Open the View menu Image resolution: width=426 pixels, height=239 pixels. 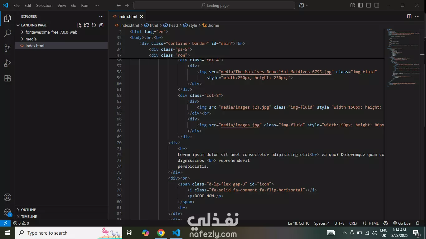click(62, 5)
